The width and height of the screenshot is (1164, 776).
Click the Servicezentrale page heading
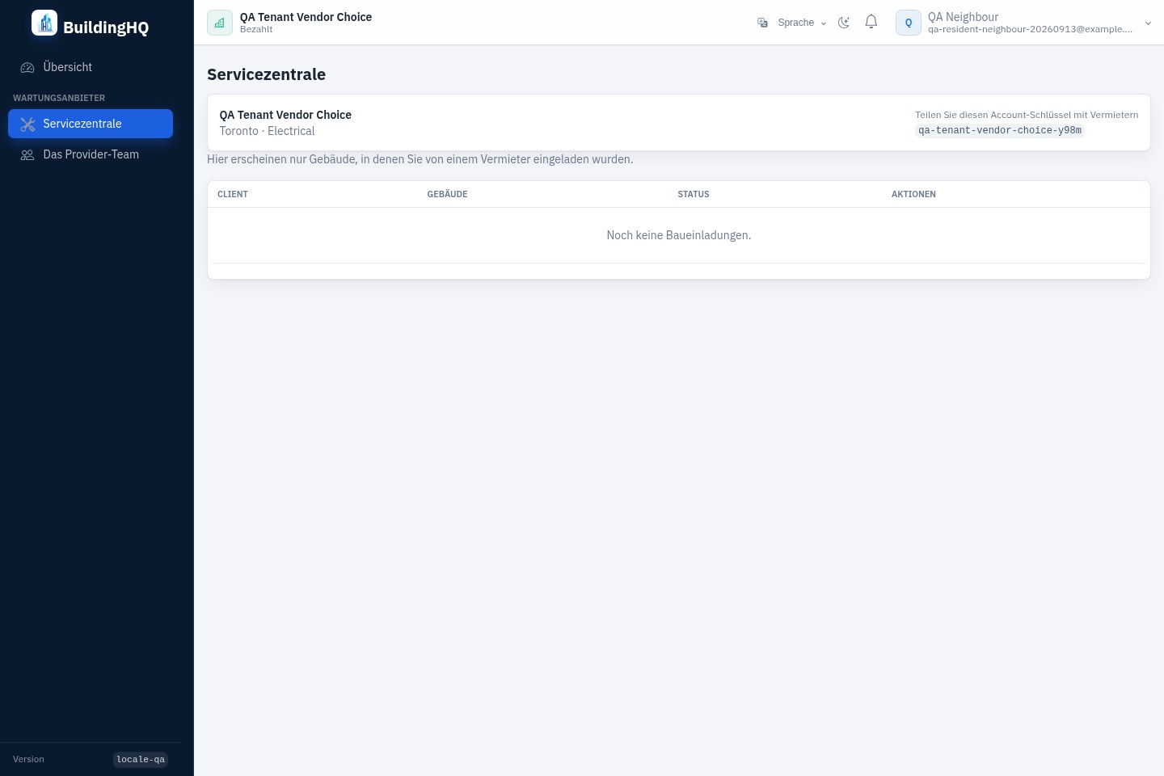point(266,74)
